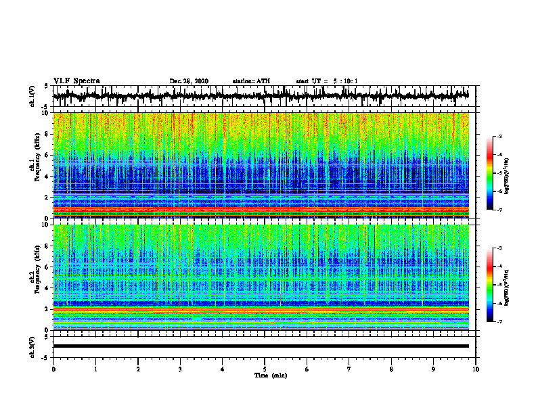
Task: Click the "7" minute time tick label
Action: click(x=349, y=369)
